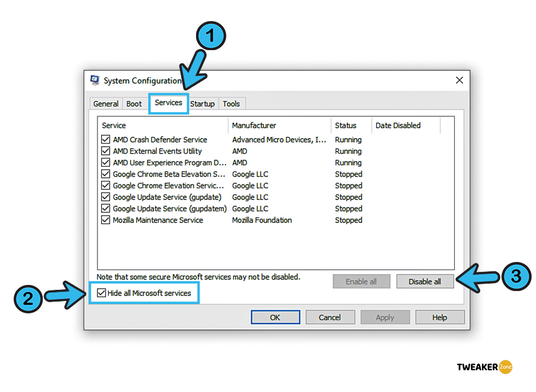Sort list by Service column header

[x=163, y=125]
